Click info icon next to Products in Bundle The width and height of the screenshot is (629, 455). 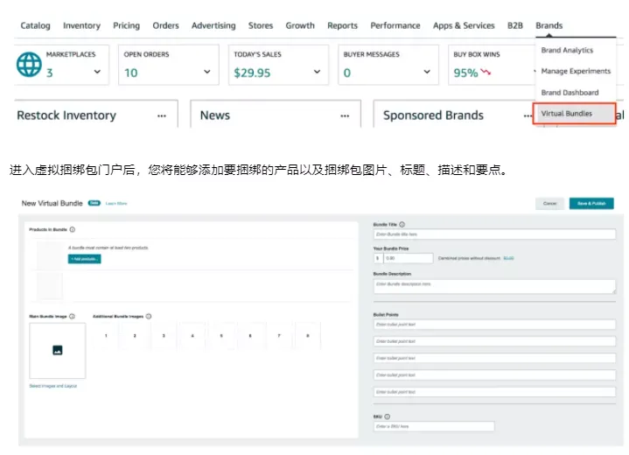point(73,229)
